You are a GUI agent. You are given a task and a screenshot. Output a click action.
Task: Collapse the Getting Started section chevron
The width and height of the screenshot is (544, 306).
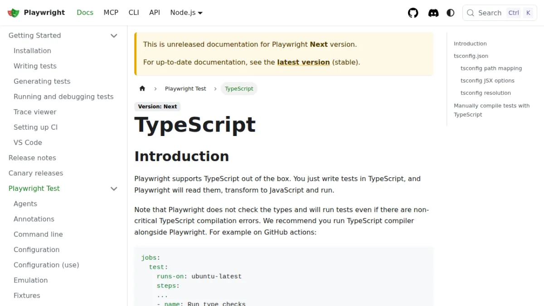[114, 35]
